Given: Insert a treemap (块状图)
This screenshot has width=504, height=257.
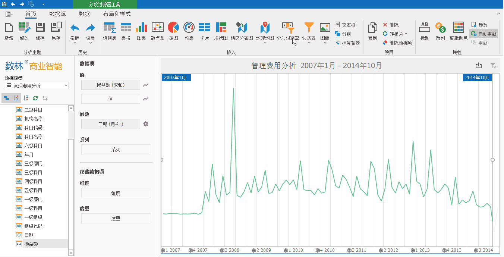Looking at the screenshot, I should click(x=221, y=31).
